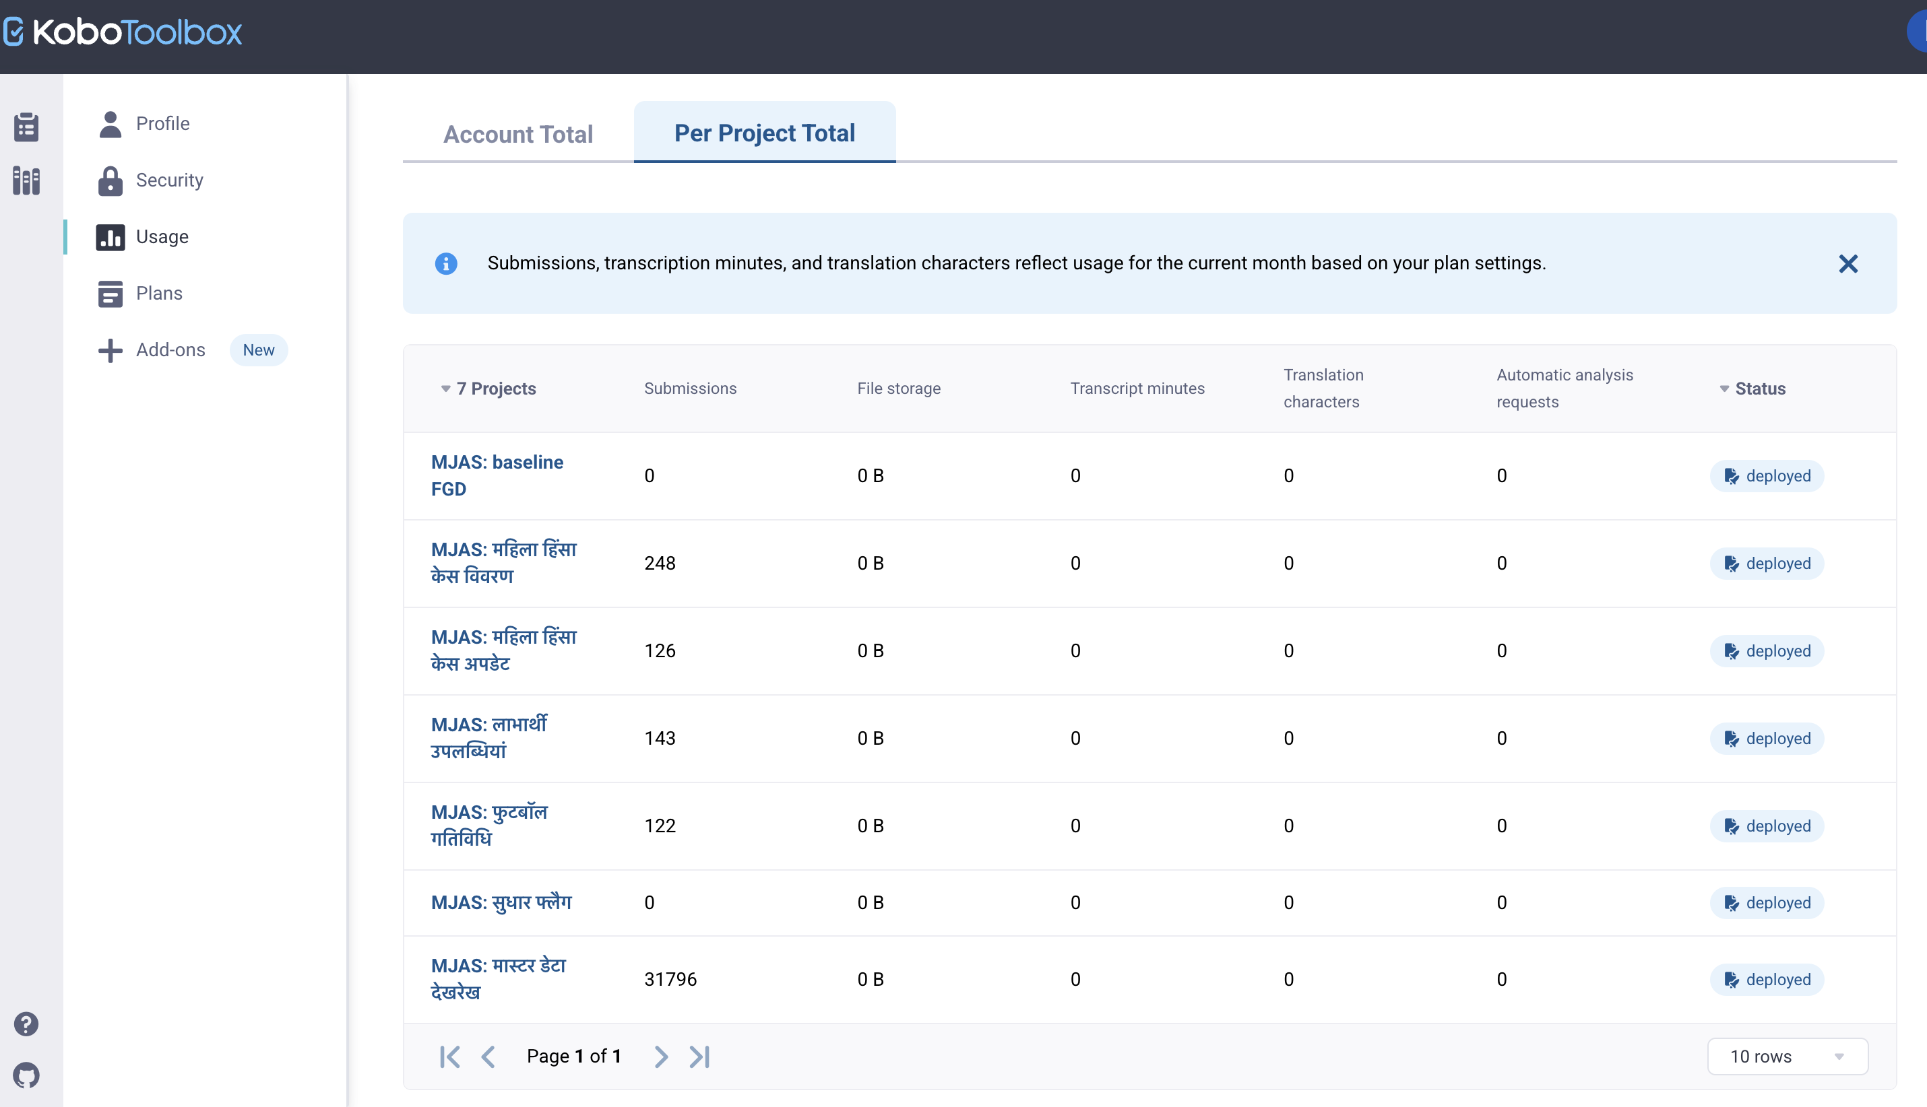Open the Library icon in sidebar
The height and width of the screenshot is (1107, 1927).
26,182
